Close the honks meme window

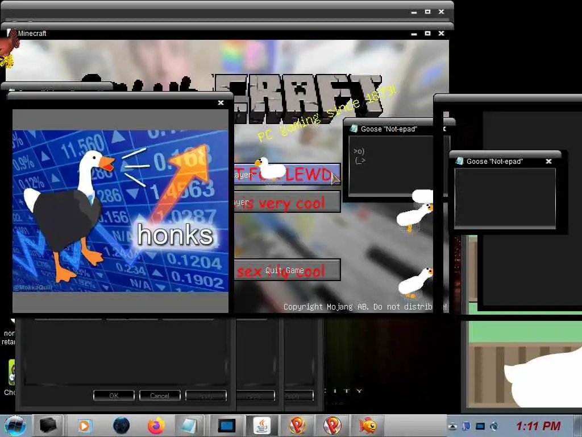click(x=221, y=102)
